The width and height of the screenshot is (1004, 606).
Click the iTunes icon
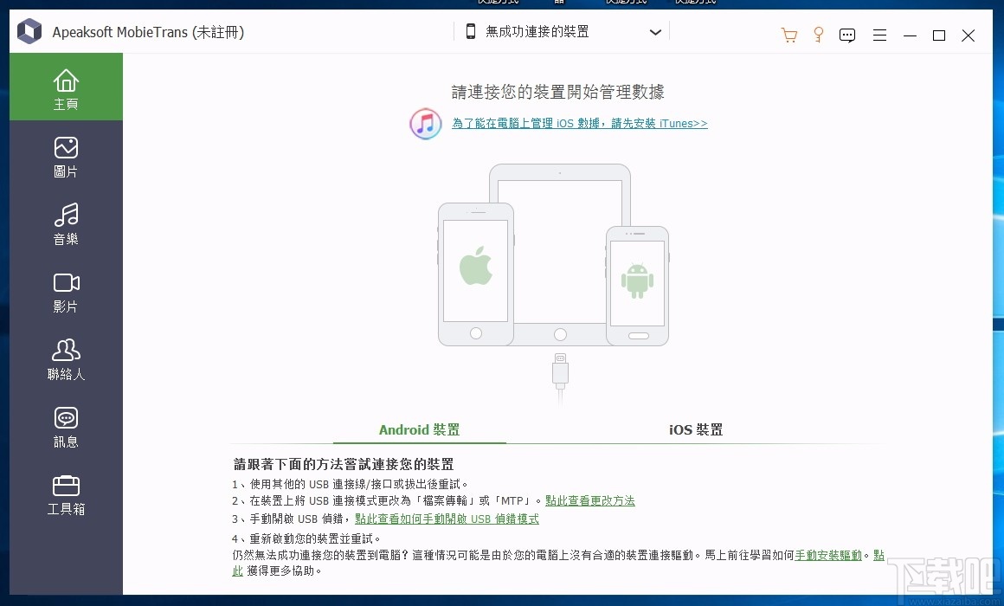click(x=426, y=124)
